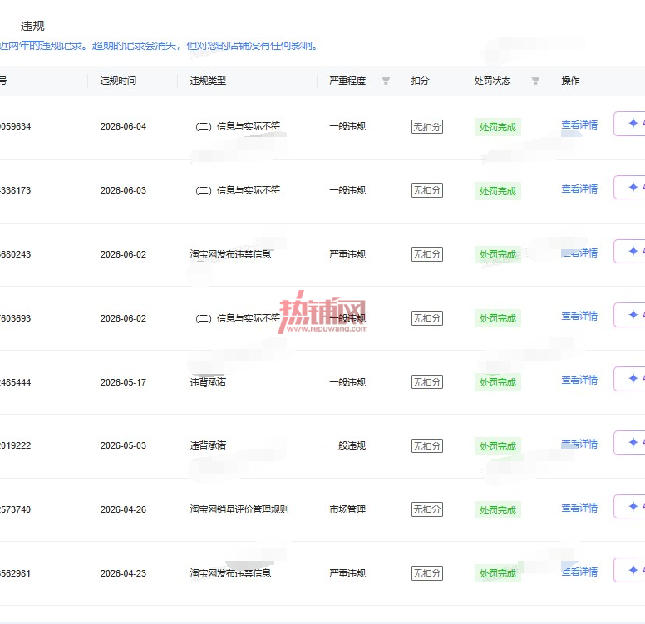Open 查看详情 for the 2026-06-03 violation
Screen dimensions: 645x624
(579, 189)
